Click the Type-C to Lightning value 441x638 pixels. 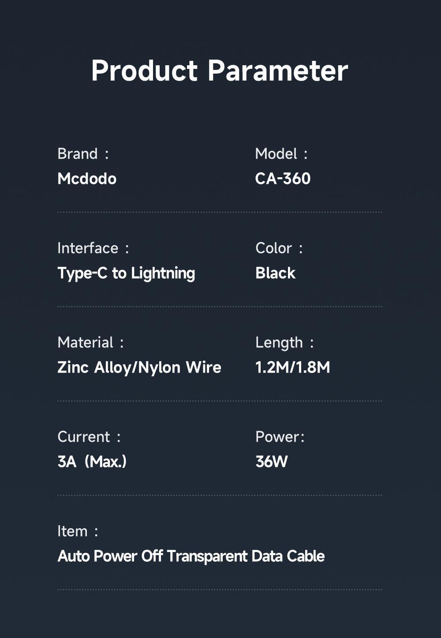[126, 273]
